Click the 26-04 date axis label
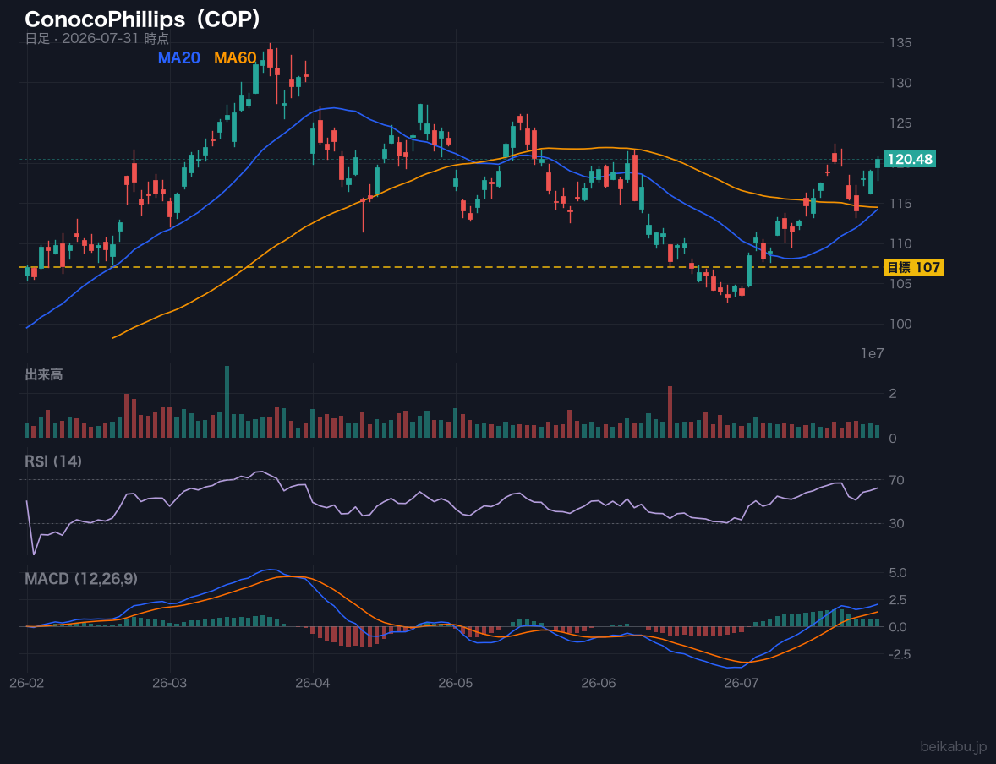 313,684
